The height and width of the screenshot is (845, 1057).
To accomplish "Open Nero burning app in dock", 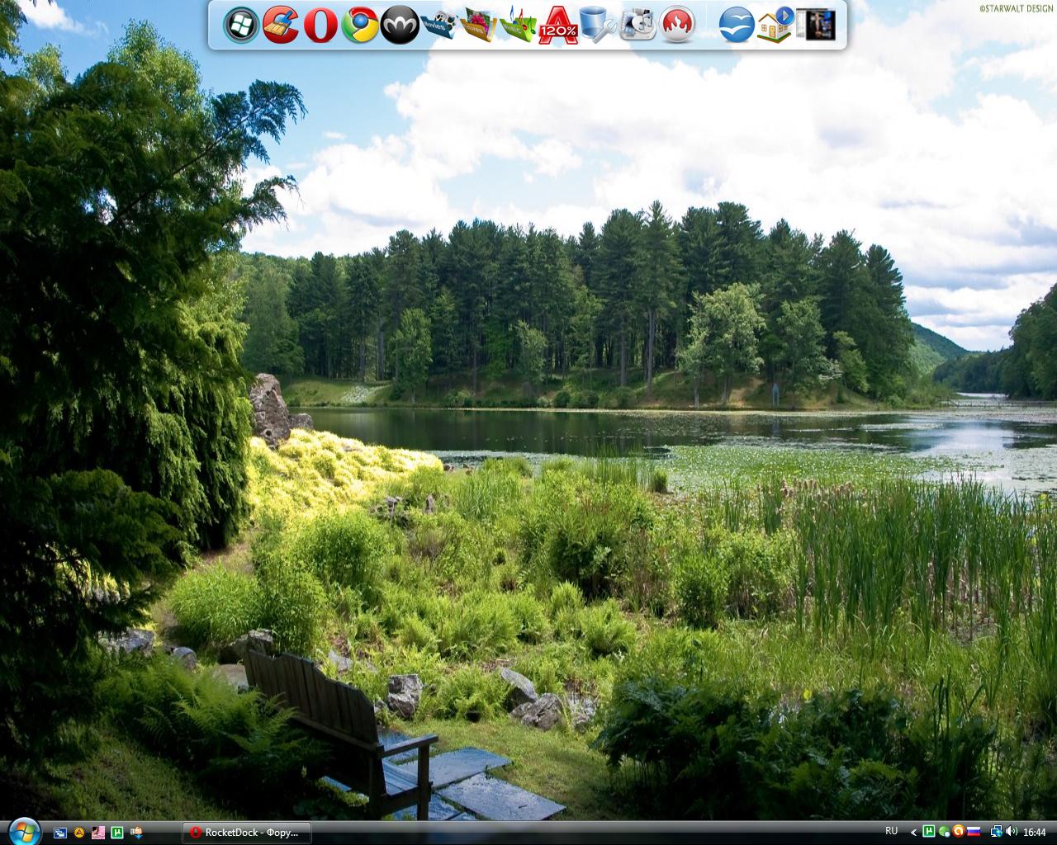I will 677,25.
